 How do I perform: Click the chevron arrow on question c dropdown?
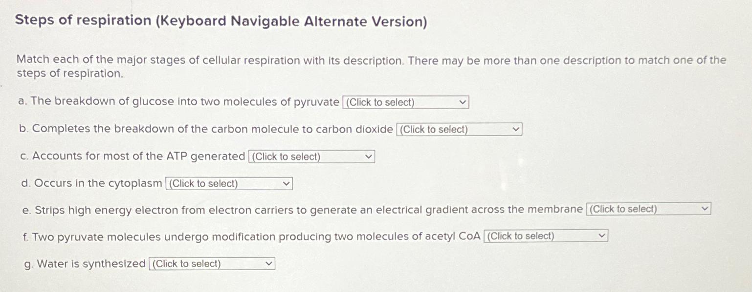(x=368, y=156)
